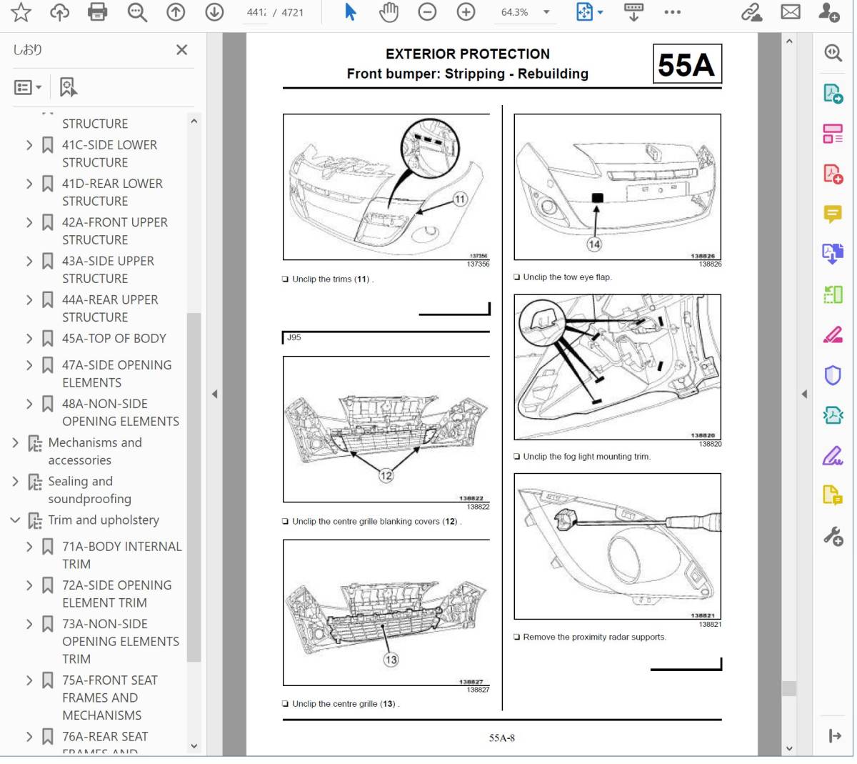Open the zoom level dropdown
This screenshot has width=857, height=764.
pyautogui.click(x=546, y=12)
